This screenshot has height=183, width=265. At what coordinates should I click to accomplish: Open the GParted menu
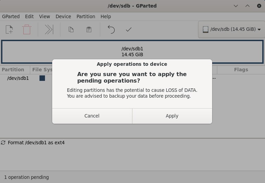point(11,16)
